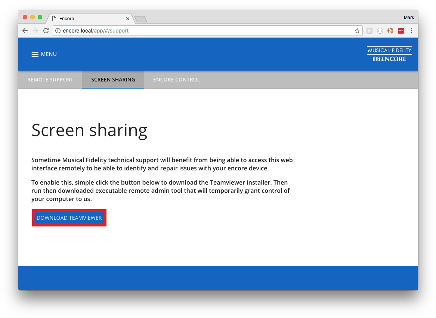Reload the page with the refresh icon
Viewport: 436px width, 318px height.
46,31
